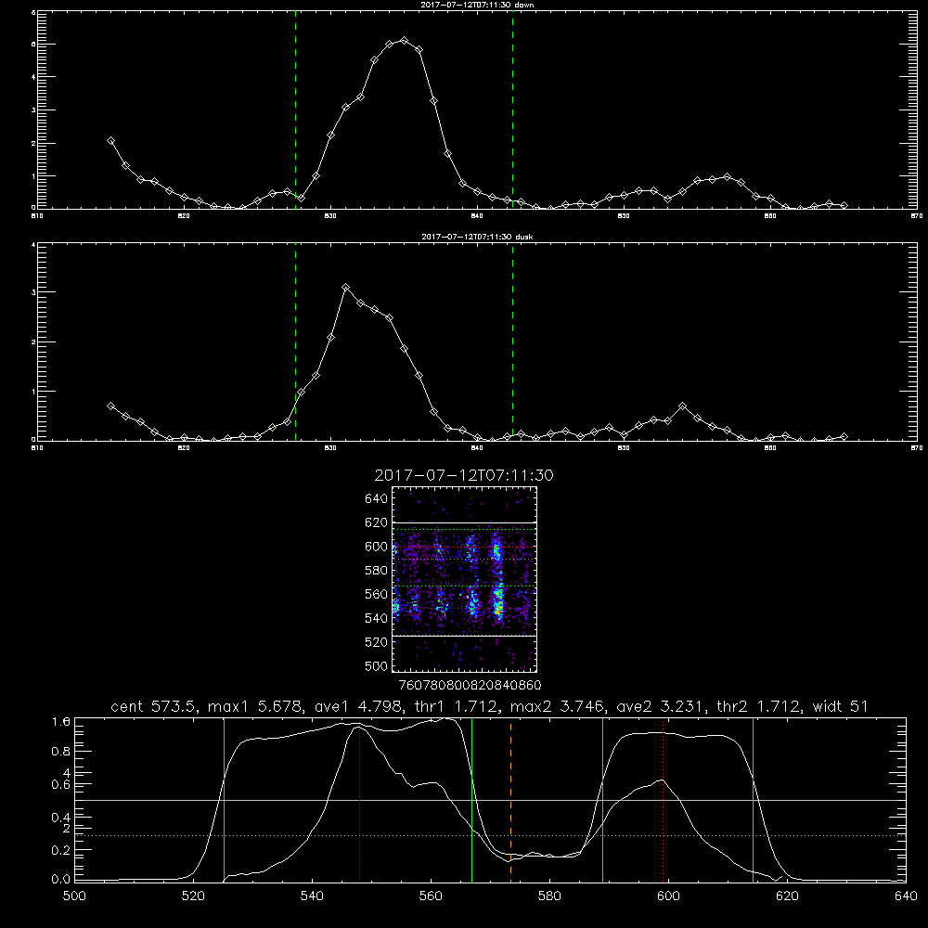Screen dimensions: 928x928
Task: Click the '580' x-axis label of bottom plot
Action: (549, 896)
